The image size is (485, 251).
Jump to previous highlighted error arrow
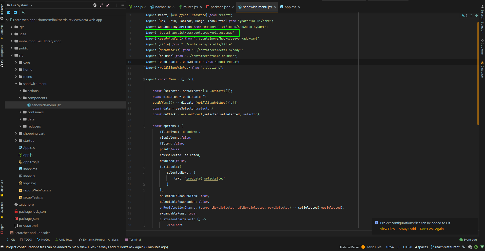pos(471,15)
